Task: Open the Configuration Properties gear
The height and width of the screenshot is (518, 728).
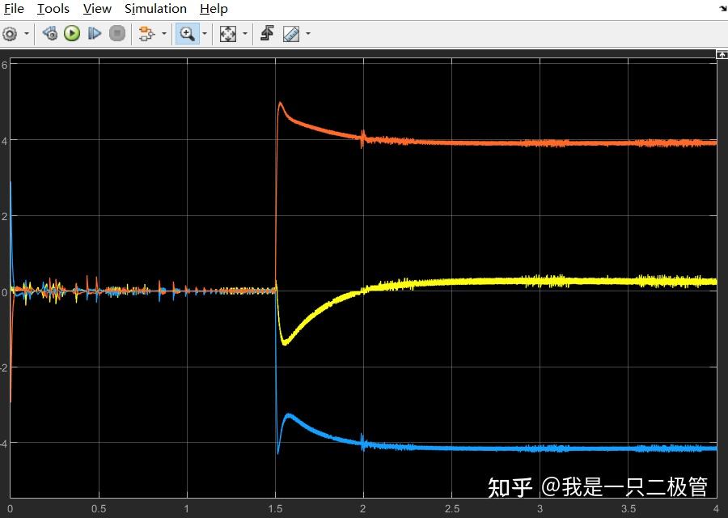Action: pos(11,34)
